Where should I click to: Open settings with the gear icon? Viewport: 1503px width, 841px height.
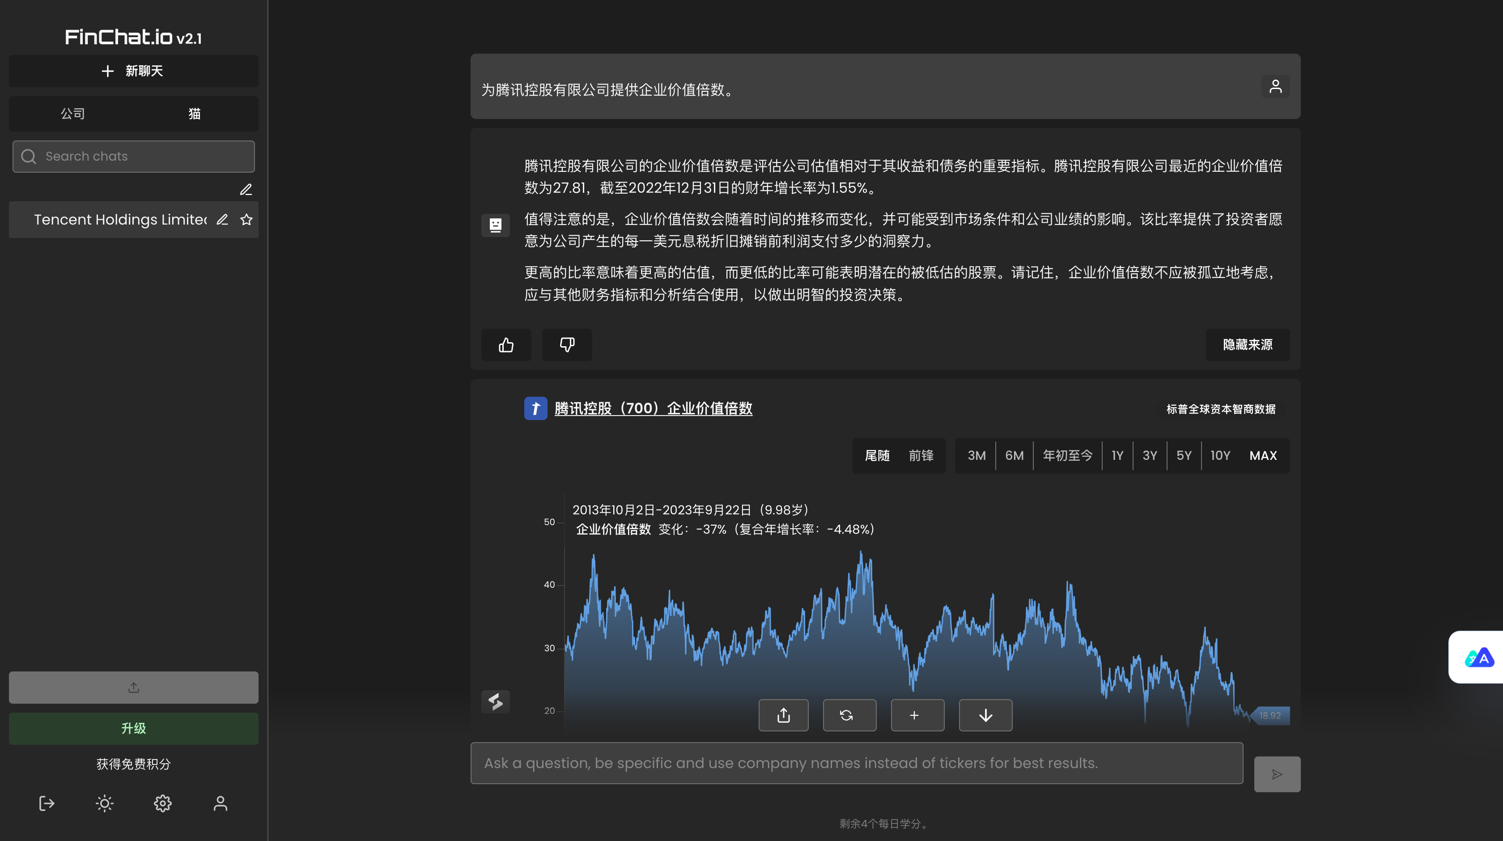click(162, 804)
